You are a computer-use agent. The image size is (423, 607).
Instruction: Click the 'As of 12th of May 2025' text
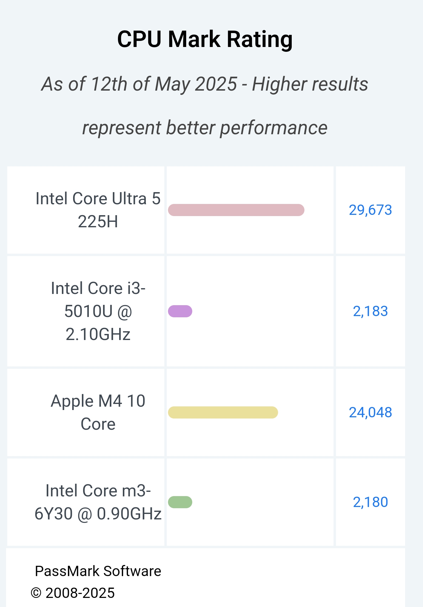[139, 84]
